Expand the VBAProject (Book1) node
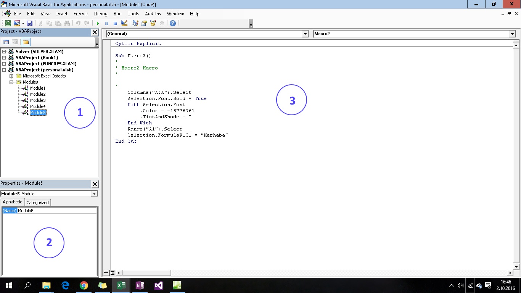 click(4, 58)
